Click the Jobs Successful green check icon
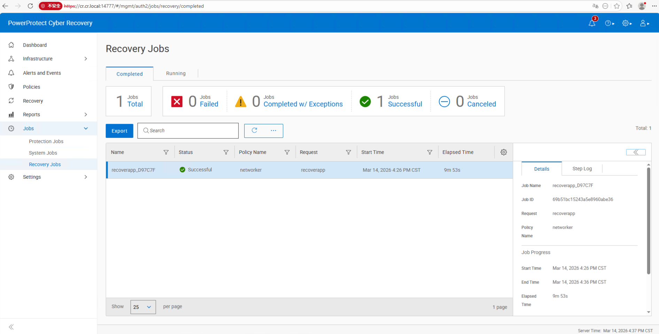This screenshot has width=659, height=334. [x=365, y=102]
